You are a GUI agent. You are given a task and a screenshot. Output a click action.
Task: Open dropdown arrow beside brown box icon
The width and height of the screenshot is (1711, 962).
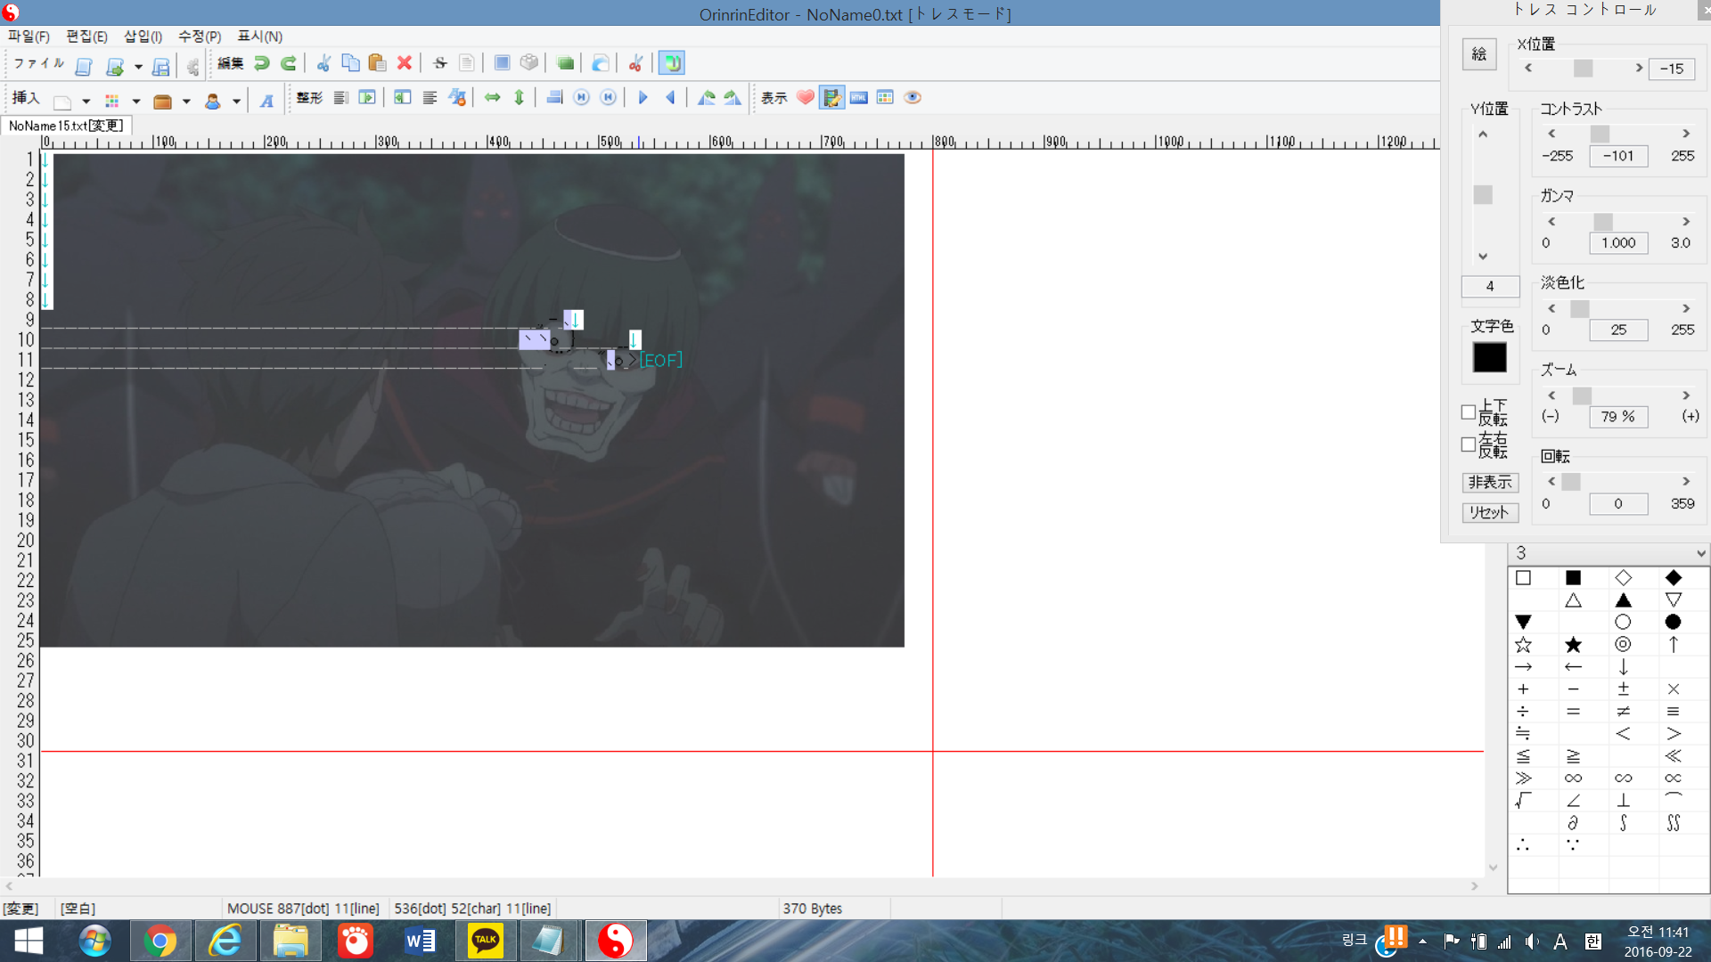[186, 102]
